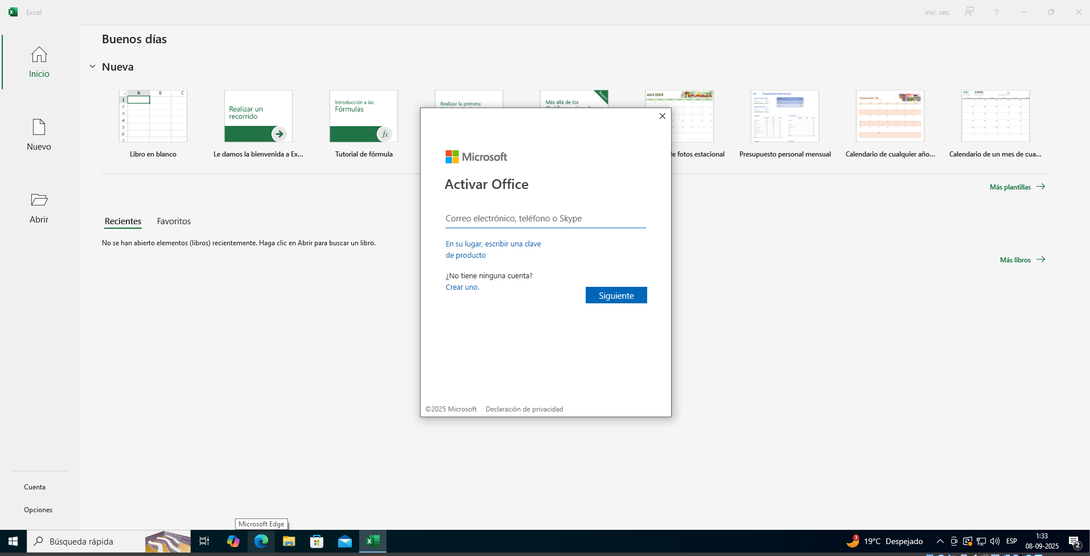Open the volume speaker tray icon
The image size is (1090, 556).
click(x=995, y=541)
